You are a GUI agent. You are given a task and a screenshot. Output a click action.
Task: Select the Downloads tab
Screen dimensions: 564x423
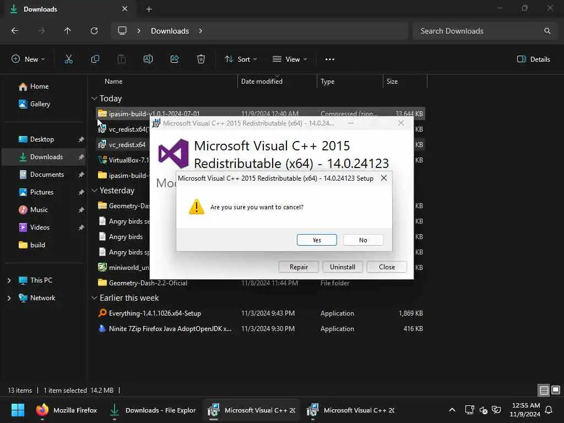(70, 9)
